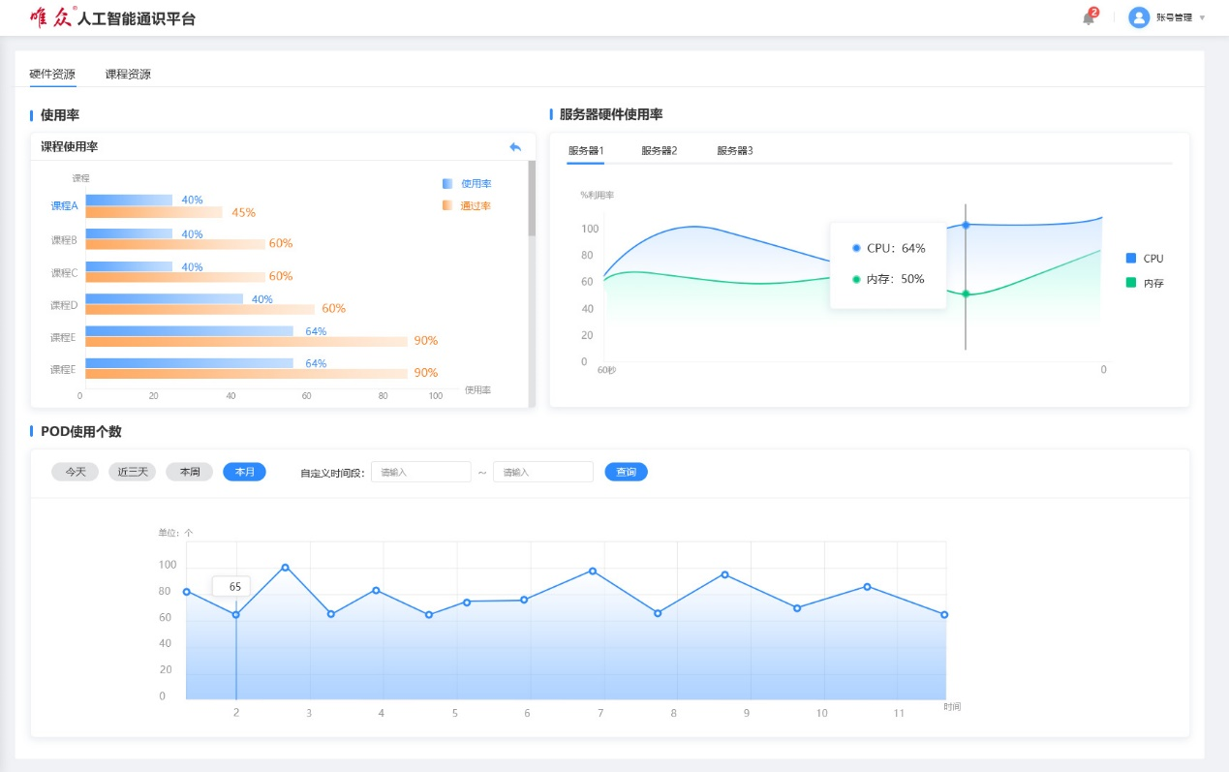Select the 今天 time filter
This screenshot has width=1229, height=772.
[x=76, y=472]
